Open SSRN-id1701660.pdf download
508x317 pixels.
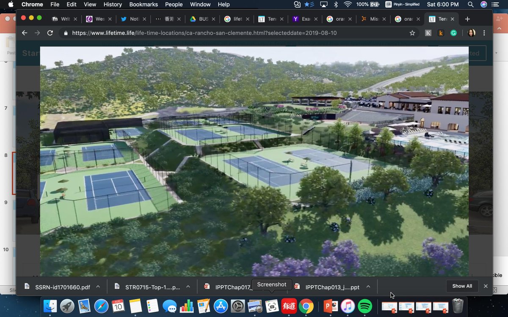click(x=58, y=287)
